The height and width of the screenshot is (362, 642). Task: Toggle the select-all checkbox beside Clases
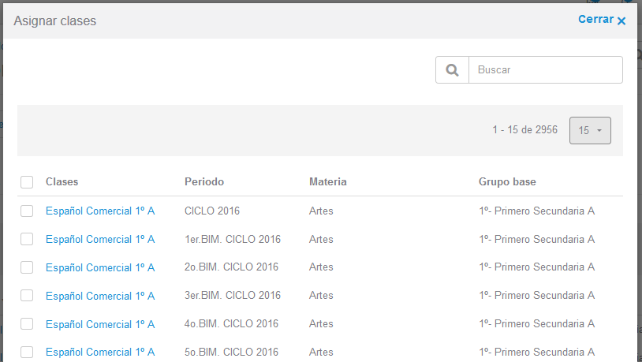coord(27,182)
